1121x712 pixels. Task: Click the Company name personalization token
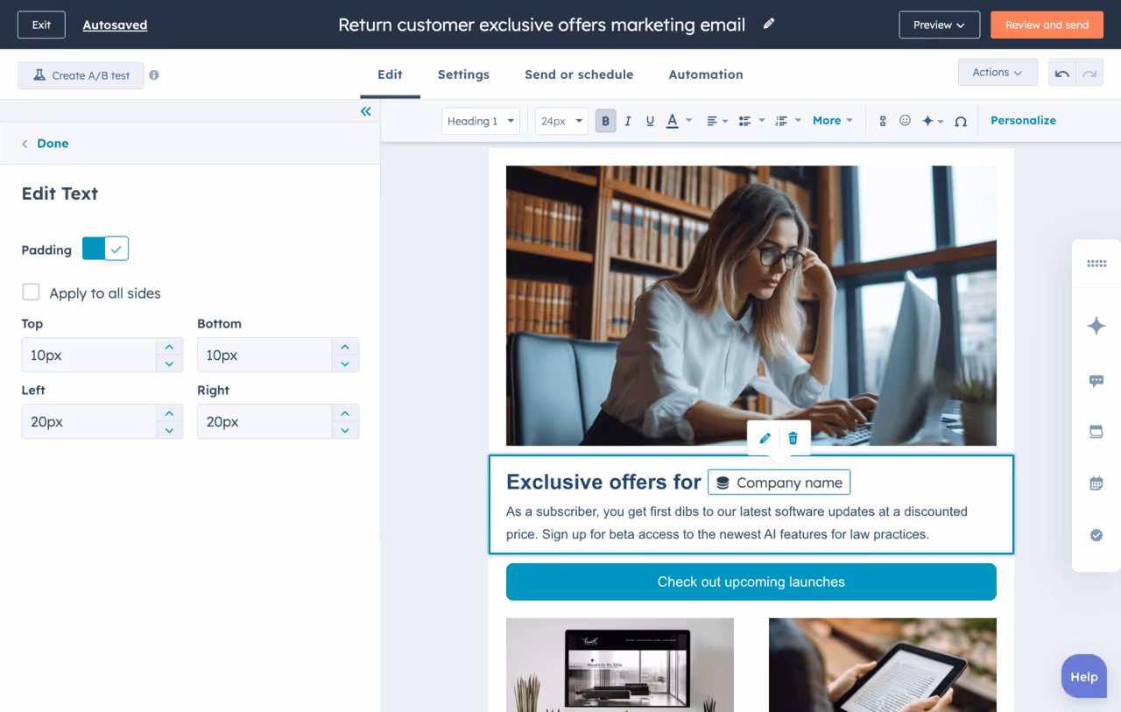click(779, 482)
